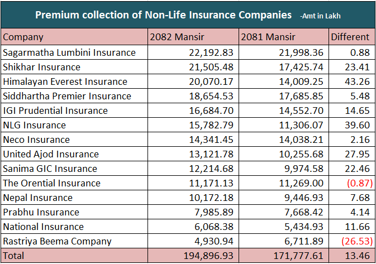Click the Sagarmatha Lumbini Insurance cell
This screenshot has width=376, height=264.
69,52
